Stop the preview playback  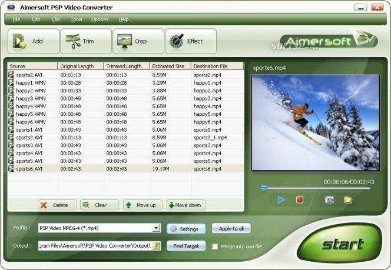pyautogui.click(x=300, y=200)
